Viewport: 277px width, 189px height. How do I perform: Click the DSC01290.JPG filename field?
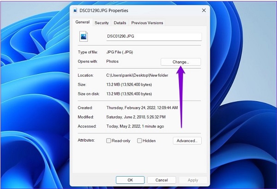154,37
